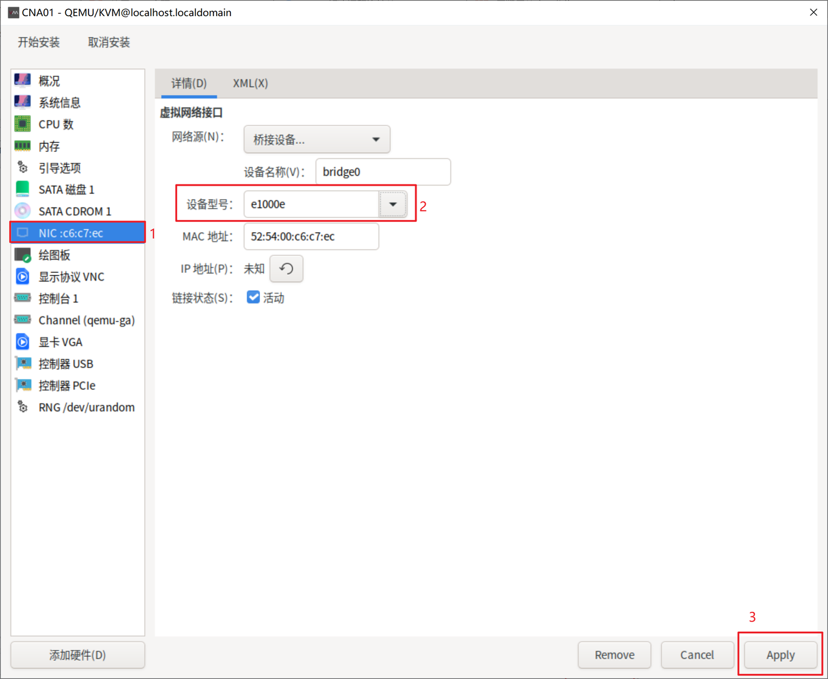
Task: Refresh the IP address with reload icon
Action: [286, 269]
